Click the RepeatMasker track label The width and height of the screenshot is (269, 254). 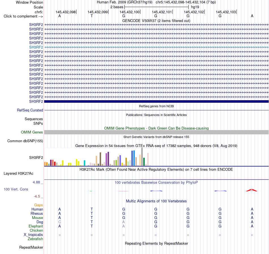pyautogui.click(x=31, y=247)
